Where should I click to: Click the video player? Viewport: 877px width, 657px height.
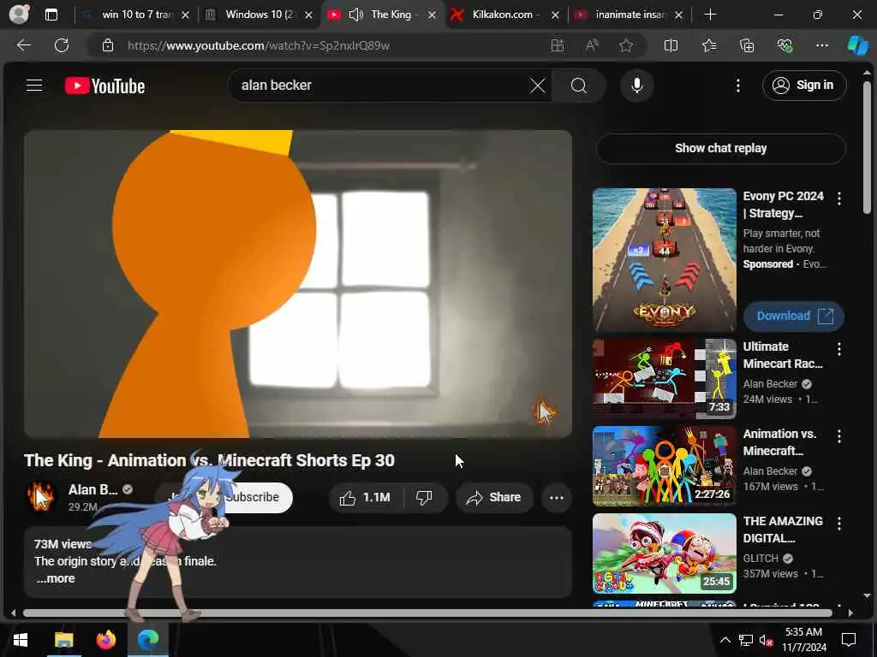pos(297,284)
